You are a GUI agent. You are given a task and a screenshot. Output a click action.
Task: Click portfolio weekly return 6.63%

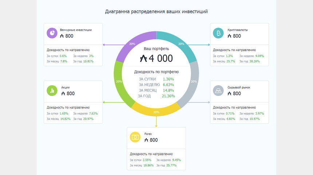[x=168, y=85]
